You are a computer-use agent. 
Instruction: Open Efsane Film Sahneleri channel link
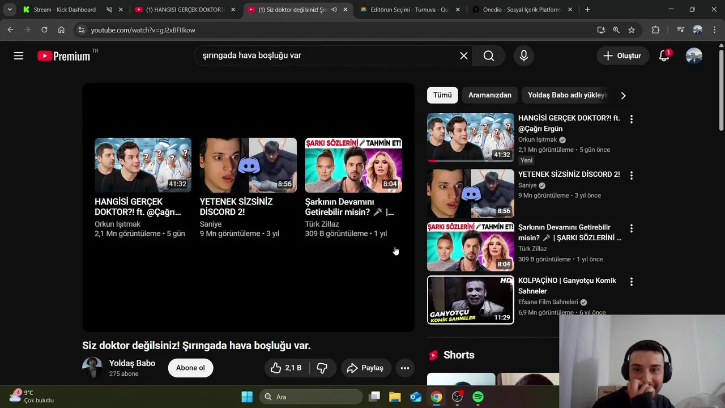pyautogui.click(x=548, y=302)
